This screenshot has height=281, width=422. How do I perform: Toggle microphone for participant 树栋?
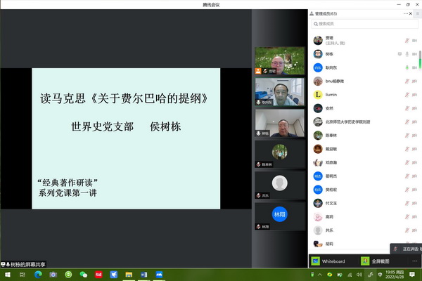coord(407,53)
